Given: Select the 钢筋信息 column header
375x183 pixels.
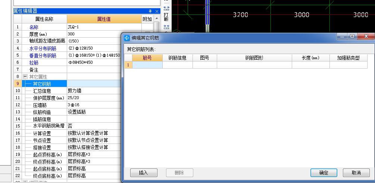Looking at the screenshot, I should [178, 58].
